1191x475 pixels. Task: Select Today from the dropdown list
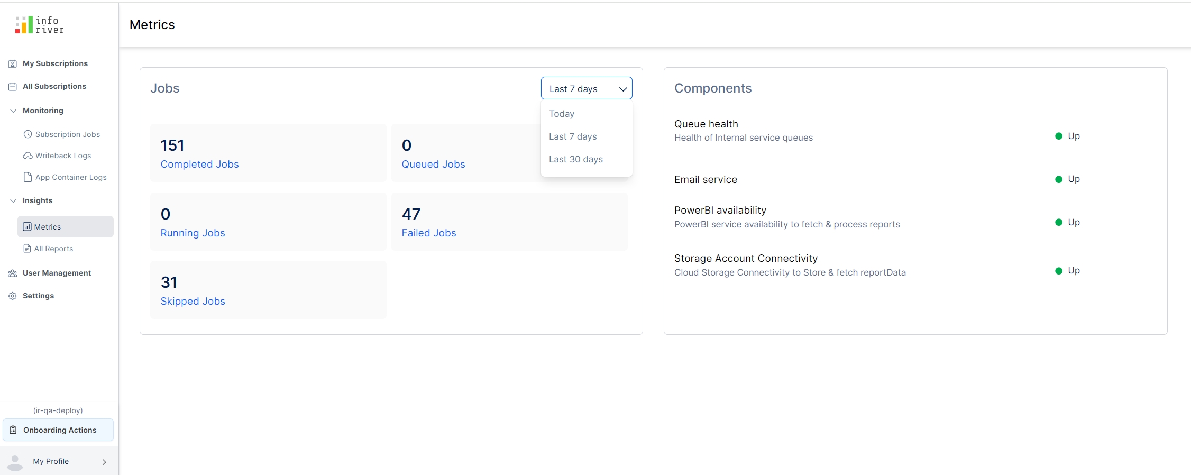pyautogui.click(x=562, y=114)
